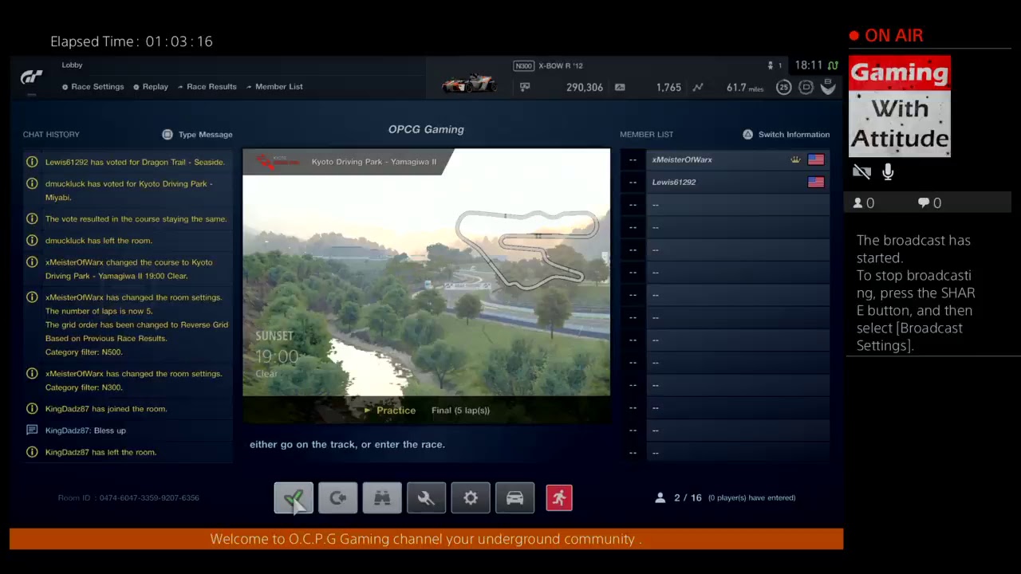Open spectate mode via binoculars icon
The image size is (1021, 574).
tap(382, 498)
